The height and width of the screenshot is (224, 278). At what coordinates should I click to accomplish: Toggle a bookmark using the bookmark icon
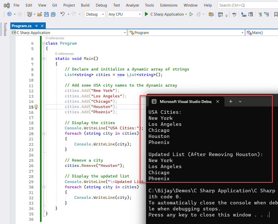pos(275,14)
